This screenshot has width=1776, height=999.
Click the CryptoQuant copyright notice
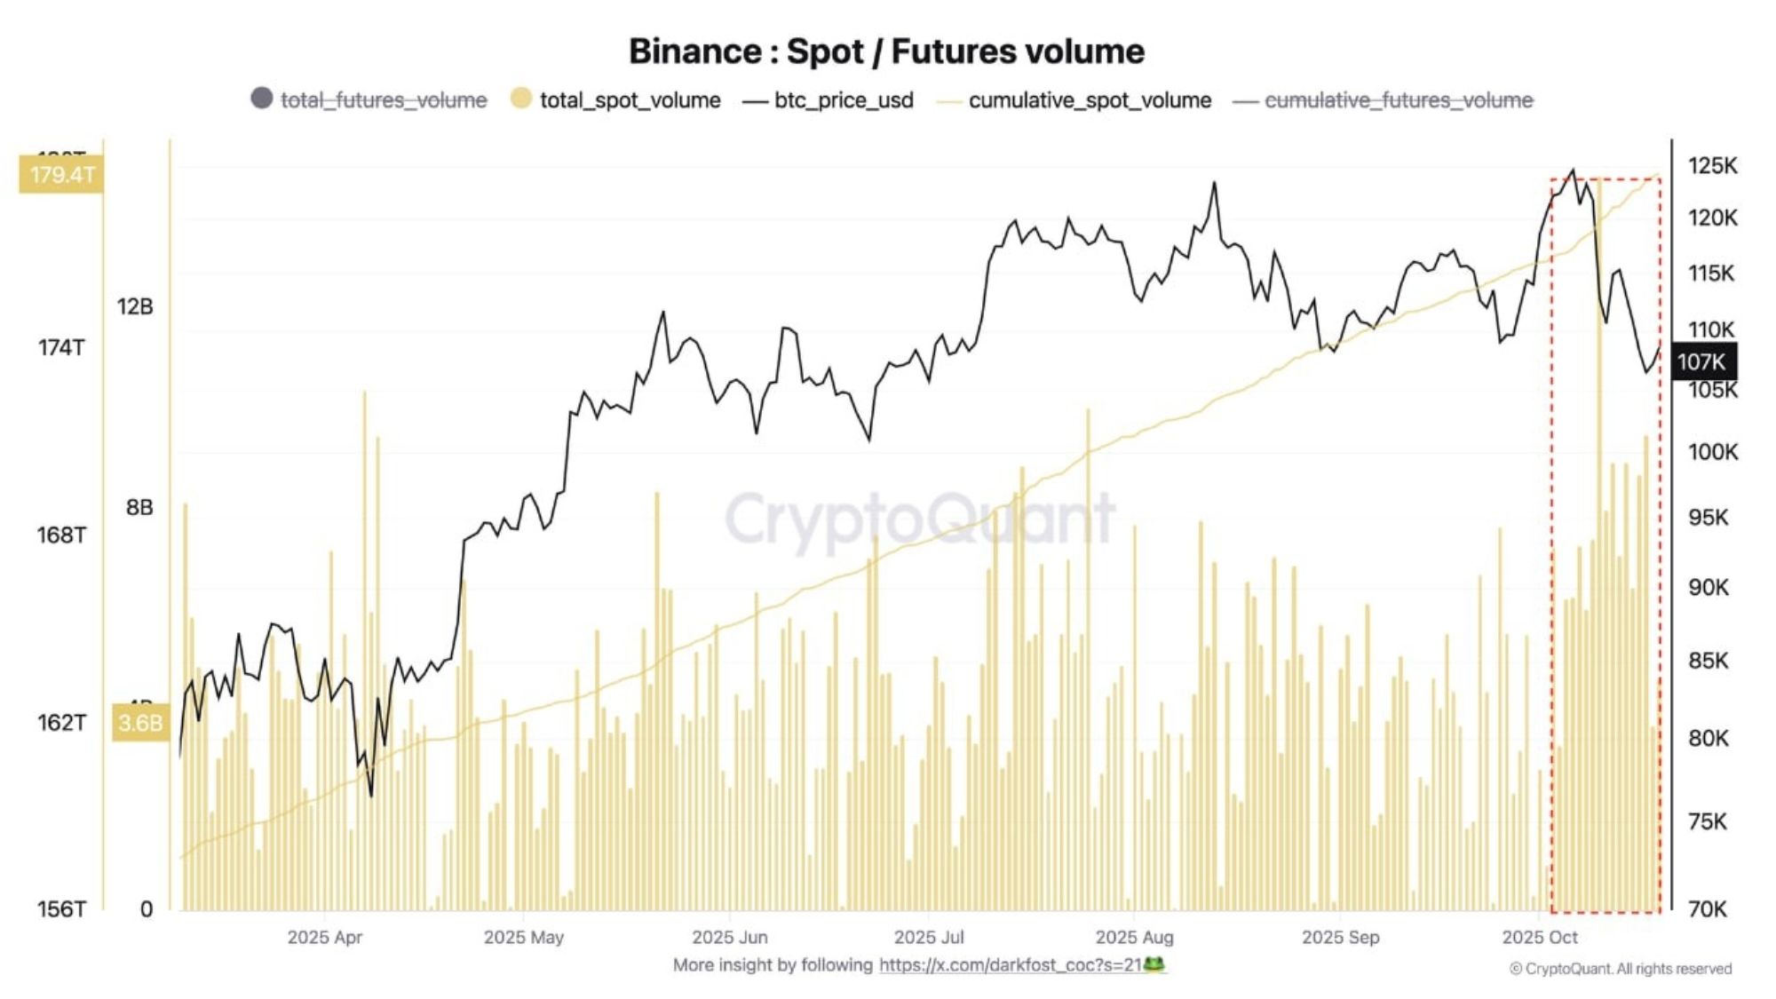point(1621,969)
